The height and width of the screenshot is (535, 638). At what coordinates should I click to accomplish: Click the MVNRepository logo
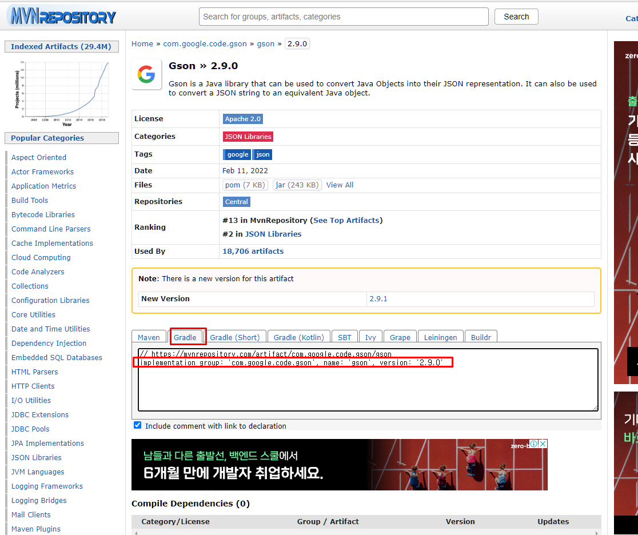62,16
